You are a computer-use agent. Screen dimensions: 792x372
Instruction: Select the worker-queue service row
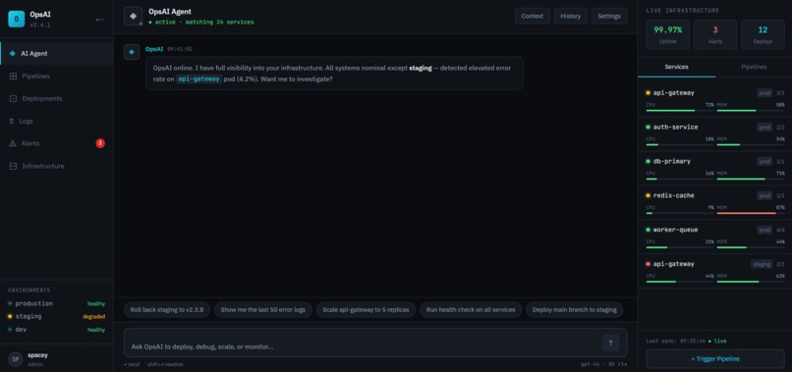tap(714, 237)
